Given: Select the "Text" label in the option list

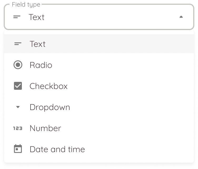Looking at the screenshot, I should pyautogui.click(x=38, y=44).
